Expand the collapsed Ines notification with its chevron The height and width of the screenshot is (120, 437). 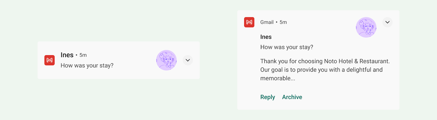[188, 60]
